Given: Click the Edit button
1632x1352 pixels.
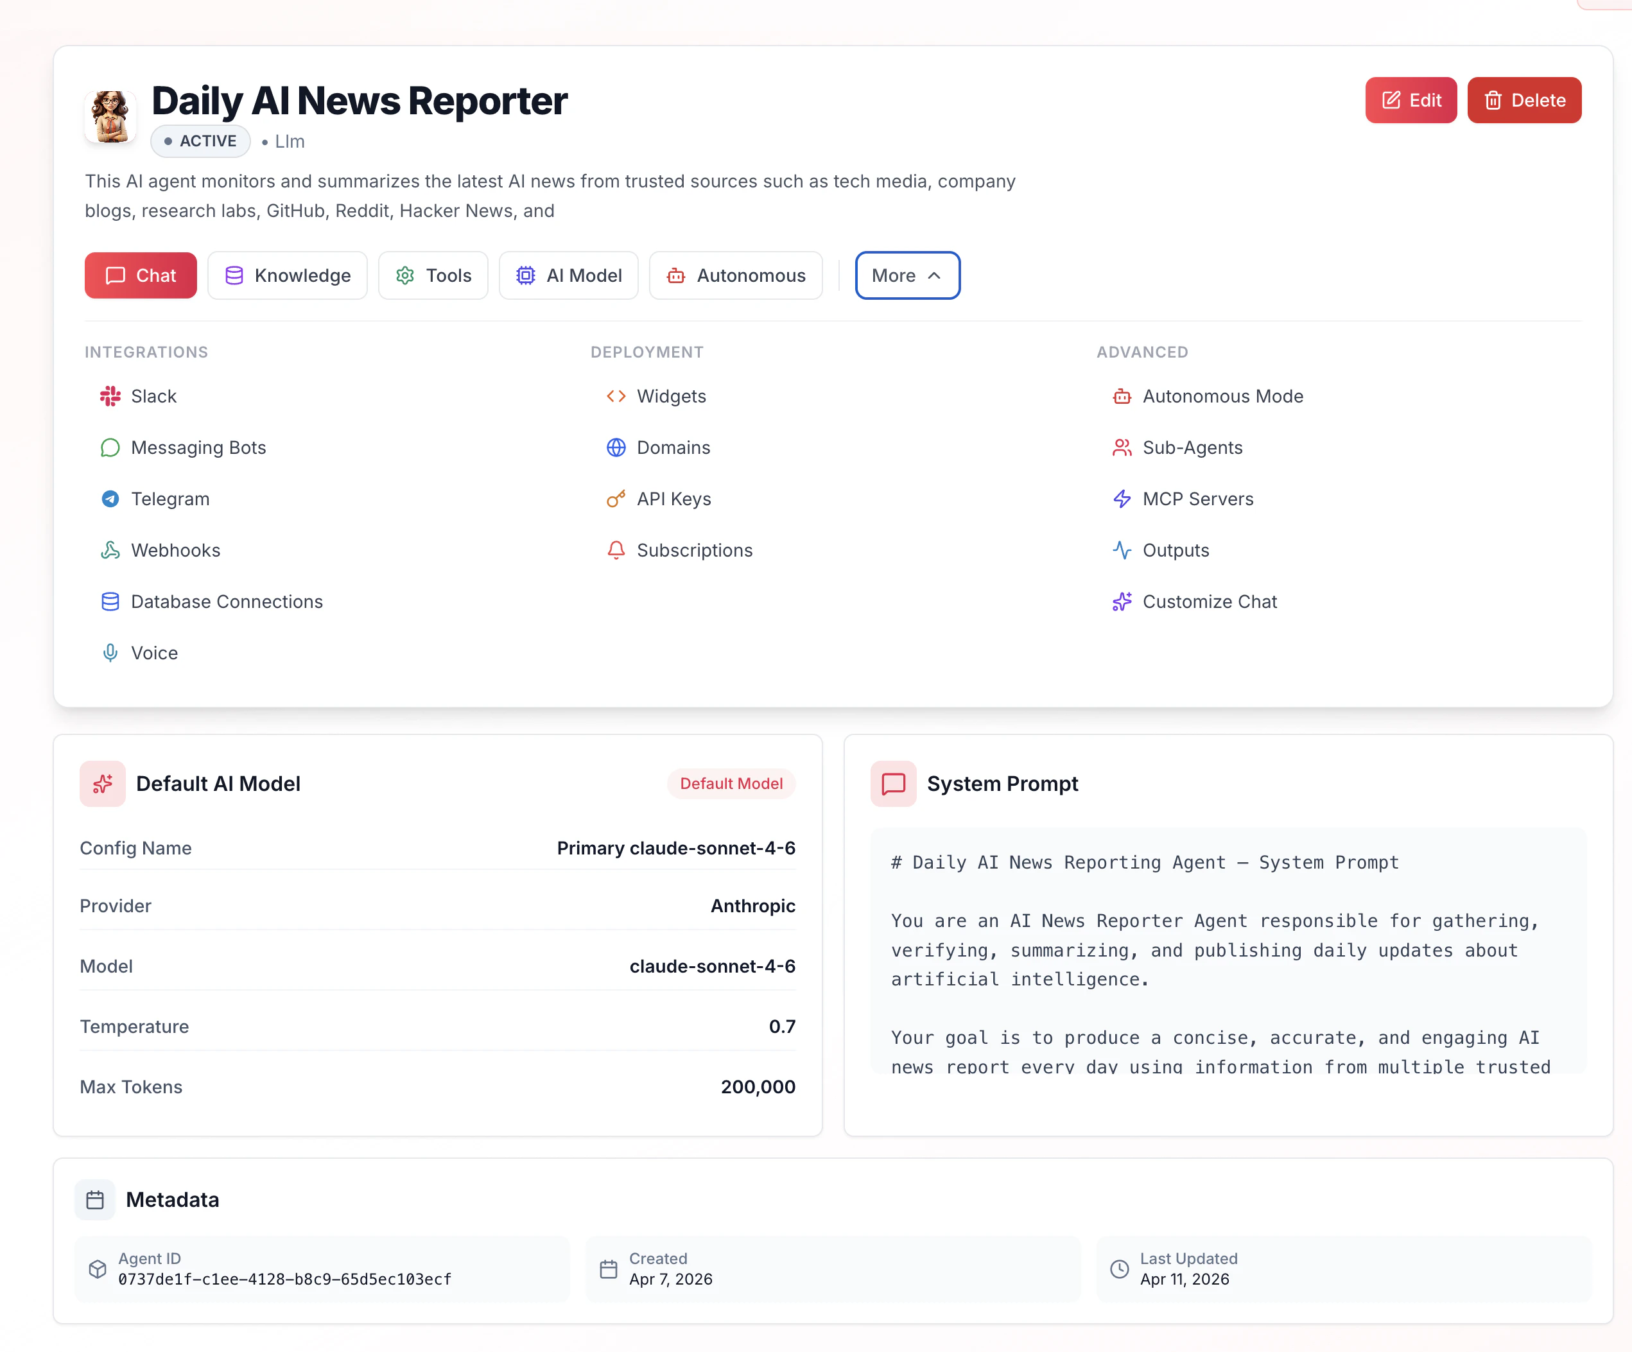Looking at the screenshot, I should (1411, 100).
